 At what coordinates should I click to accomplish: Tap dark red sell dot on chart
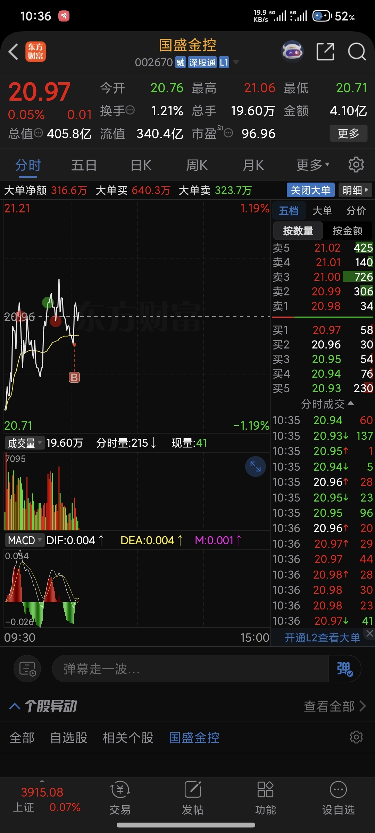(56, 321)
